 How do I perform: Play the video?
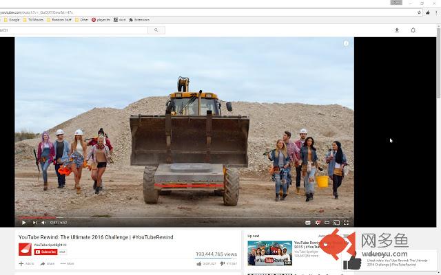[x=24, y=223]
